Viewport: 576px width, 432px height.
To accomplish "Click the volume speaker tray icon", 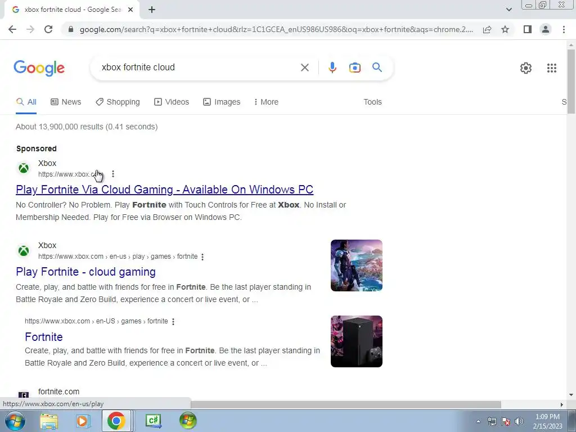I will [x=519, y=421].
